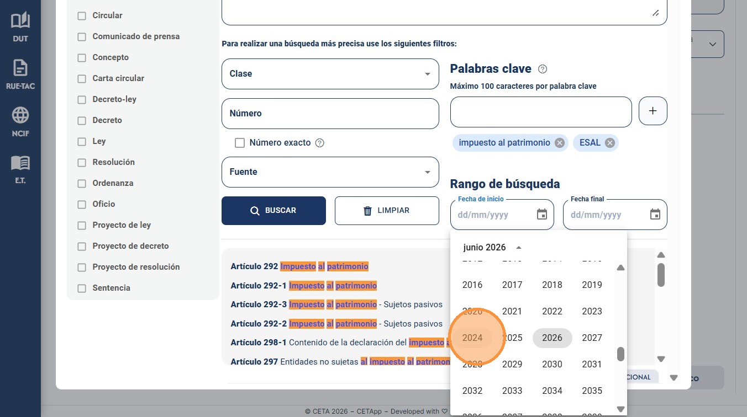Viewport: 747px width, 417px height.
Task: Click the LIMPIAR clear button
Action: coord(387,211)
